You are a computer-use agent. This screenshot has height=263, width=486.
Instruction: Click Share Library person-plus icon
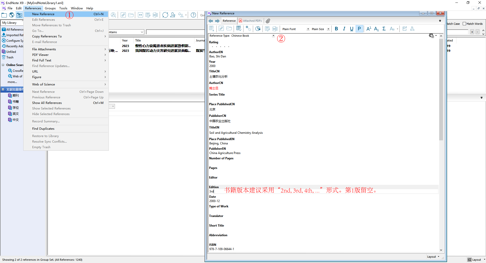click(x=173, y=15)
